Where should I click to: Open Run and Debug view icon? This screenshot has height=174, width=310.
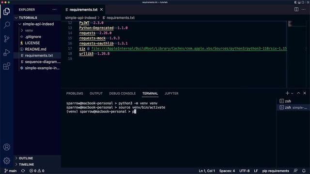(x=6, y=53)
